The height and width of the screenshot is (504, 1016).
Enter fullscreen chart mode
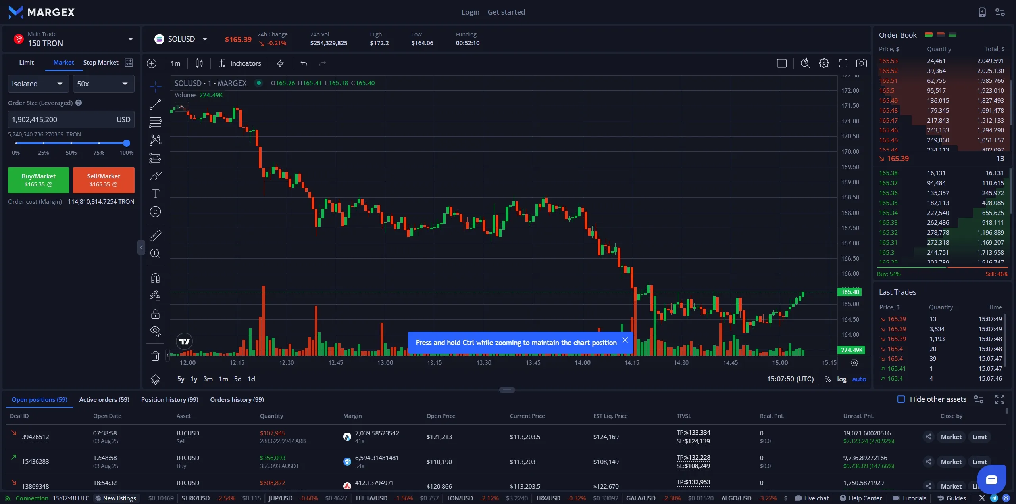pyautogui.click(x=843, y=63)
